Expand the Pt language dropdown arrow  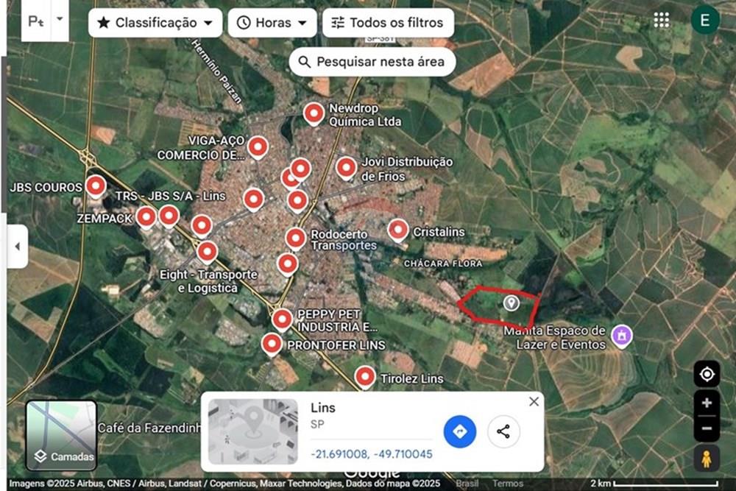pyautogui.click(x=60, y=19)
